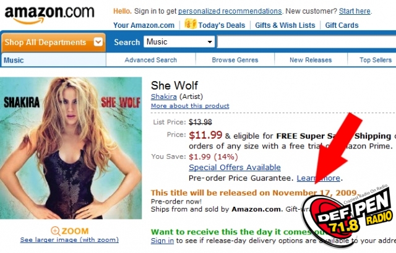Open Your Amazon.com link
Viewport: 396px width, 253px height.
pyautogui.click(x=144, y=25)
